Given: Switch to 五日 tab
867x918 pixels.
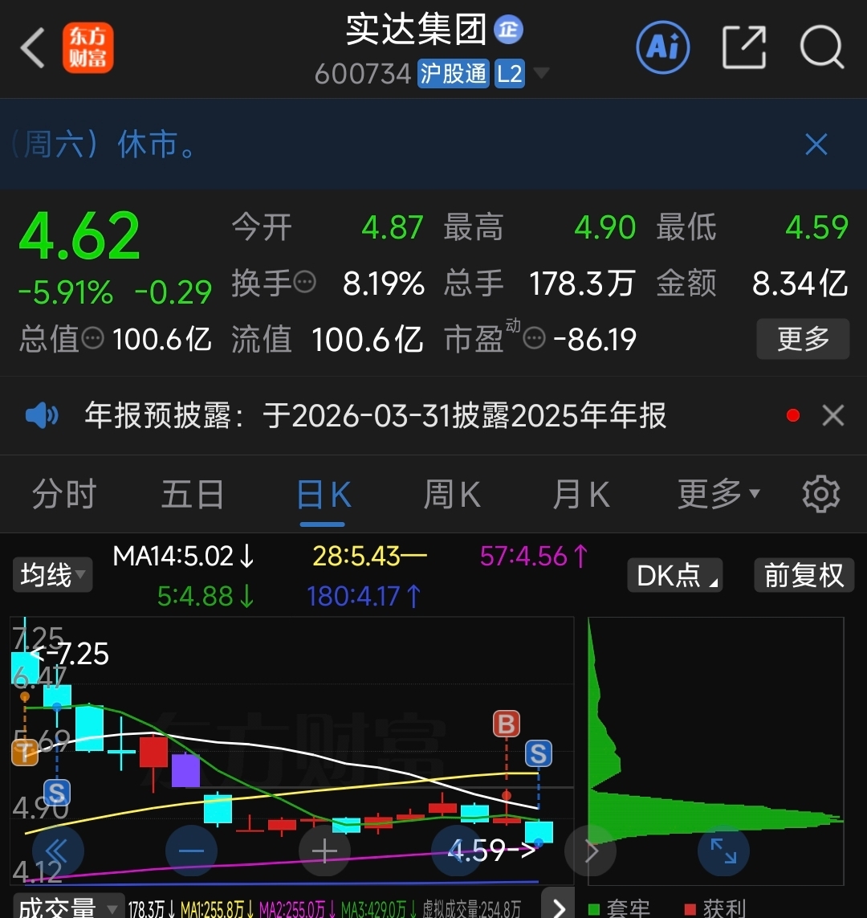Looking at the screenshot, I should pos(193,494).
